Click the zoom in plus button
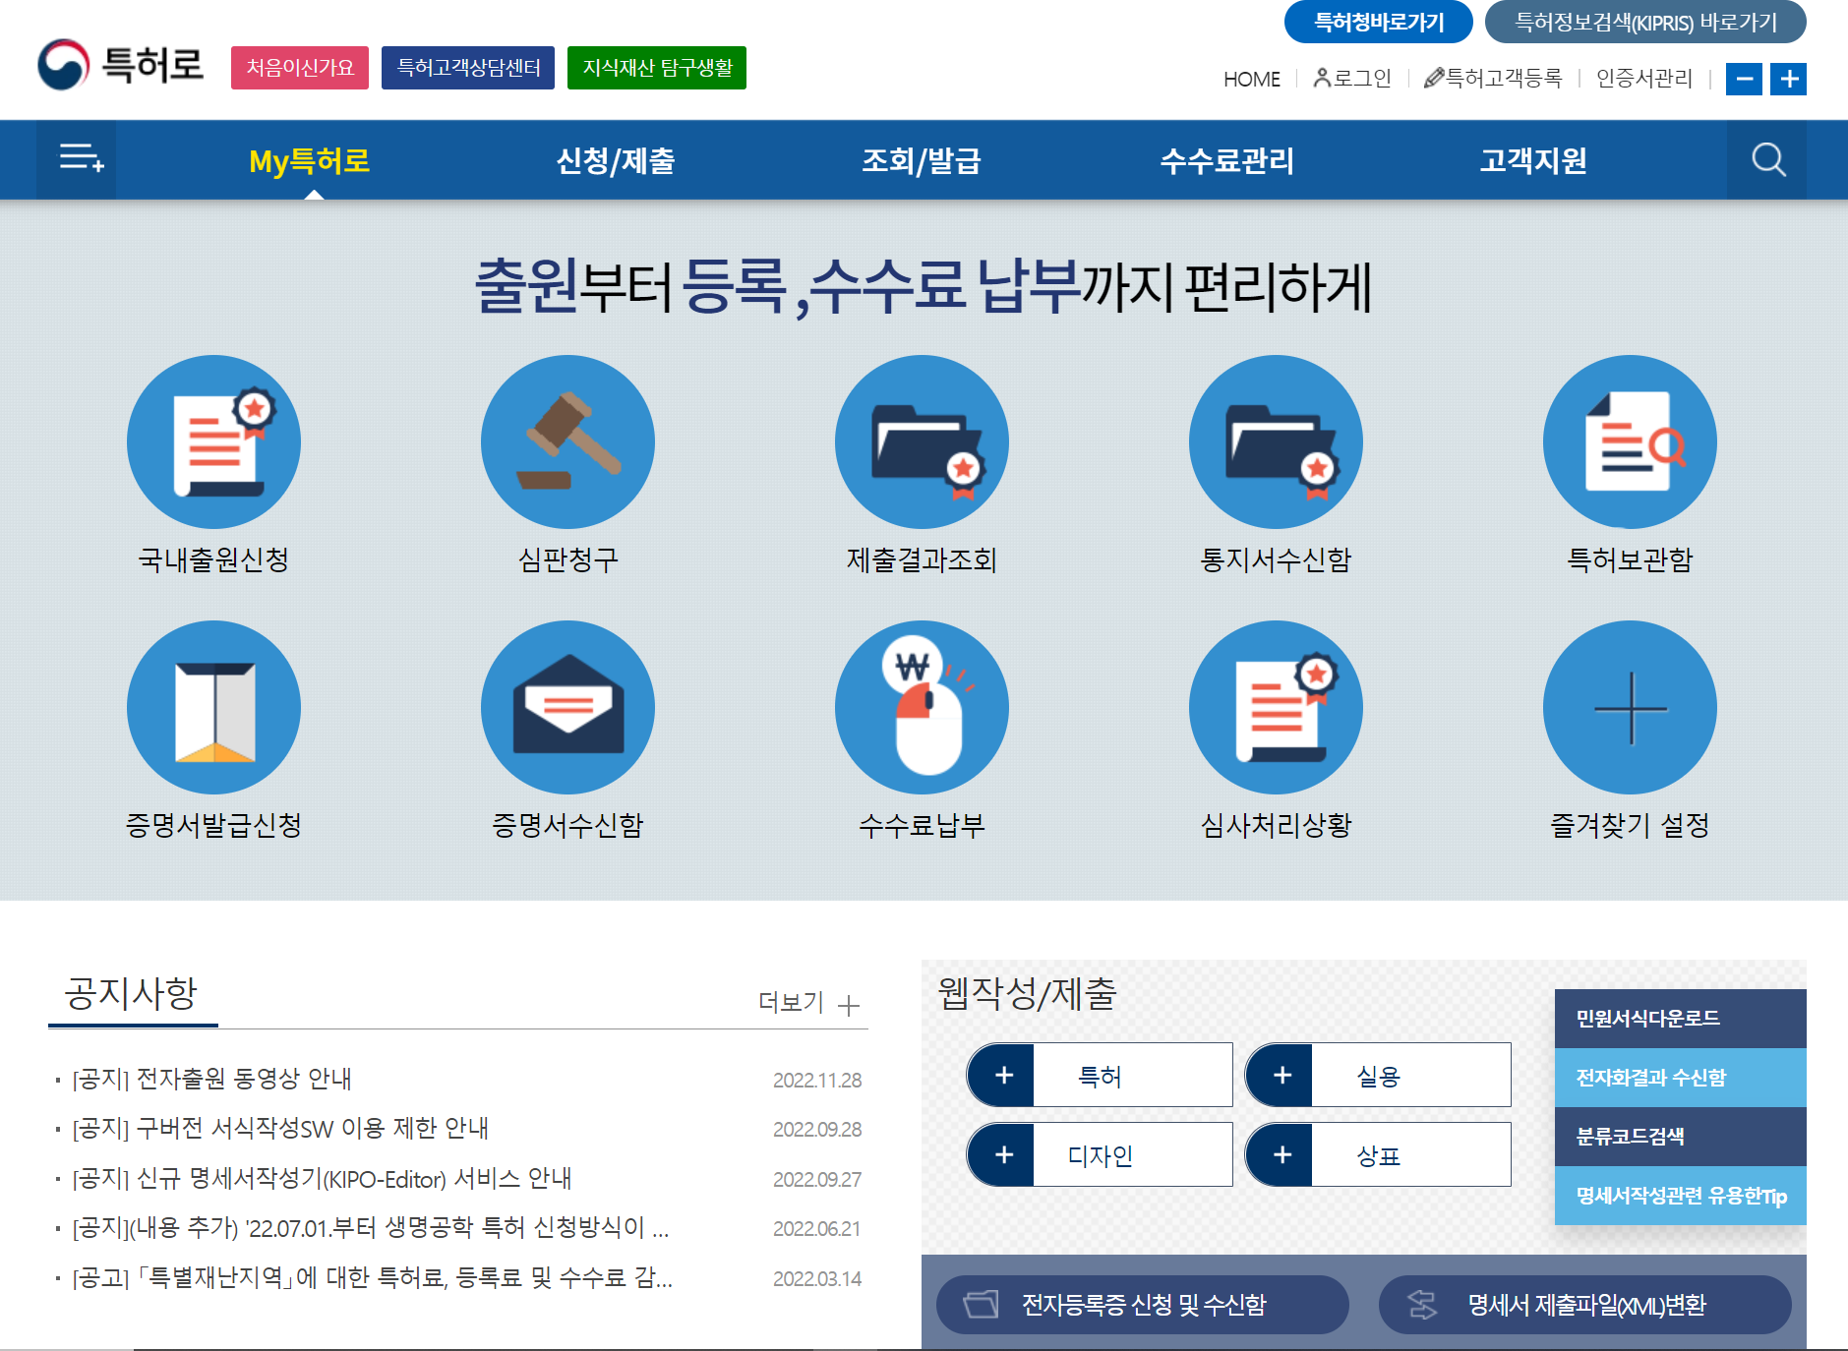Screen dimensions: 1848x1351 [x=1788, y=79]
